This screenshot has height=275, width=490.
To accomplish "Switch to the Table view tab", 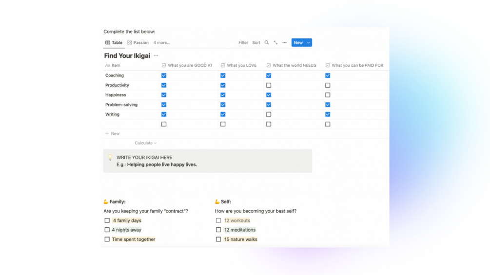I will 114,42.
